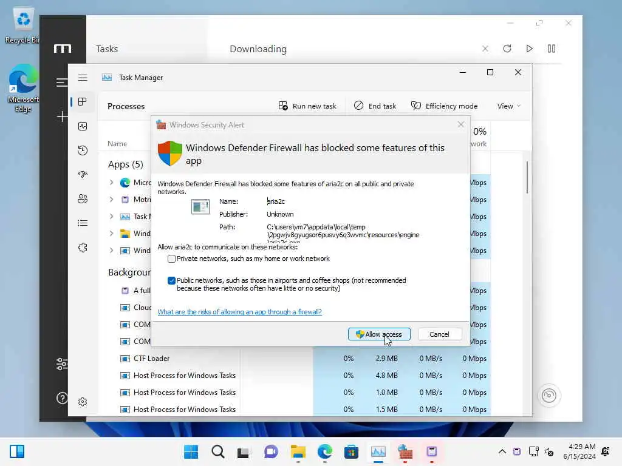622x466 pixels.
Task: Open taskbar Search icon
Action: click(218, 451)
